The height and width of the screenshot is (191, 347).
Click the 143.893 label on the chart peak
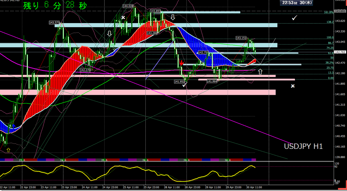pos(155,11)
